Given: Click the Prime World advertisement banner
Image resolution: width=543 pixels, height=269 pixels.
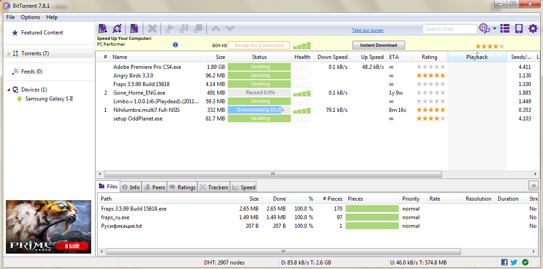Looking at the screenshot, I should (49, 227).
